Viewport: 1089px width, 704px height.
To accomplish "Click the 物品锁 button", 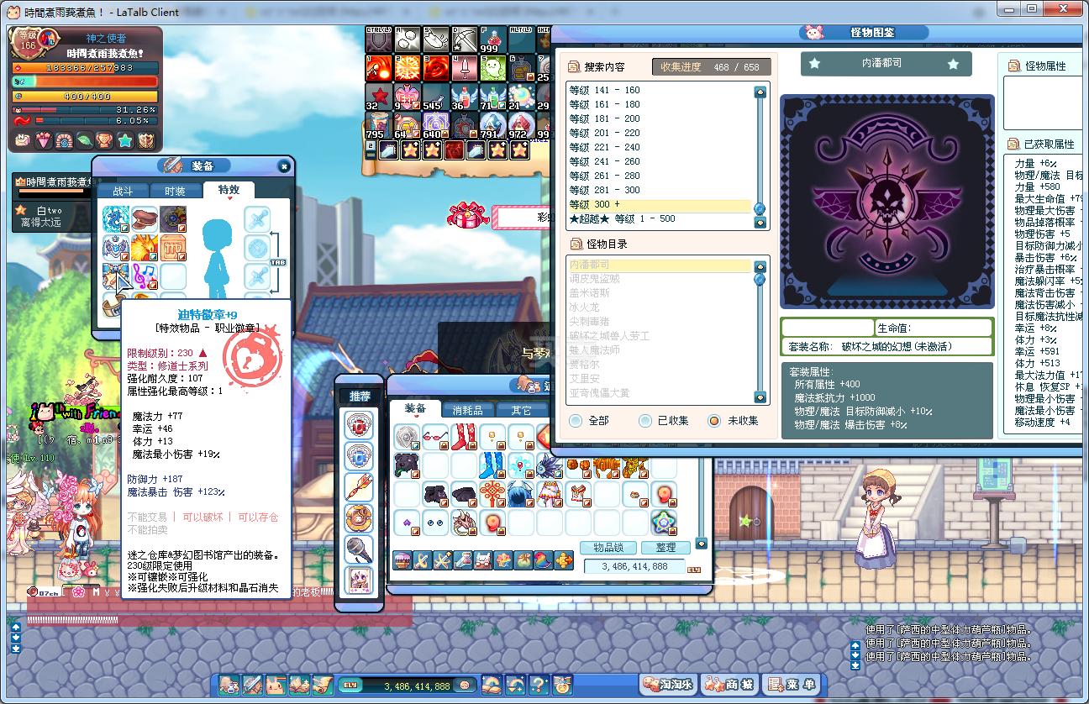I will [608, 548].
